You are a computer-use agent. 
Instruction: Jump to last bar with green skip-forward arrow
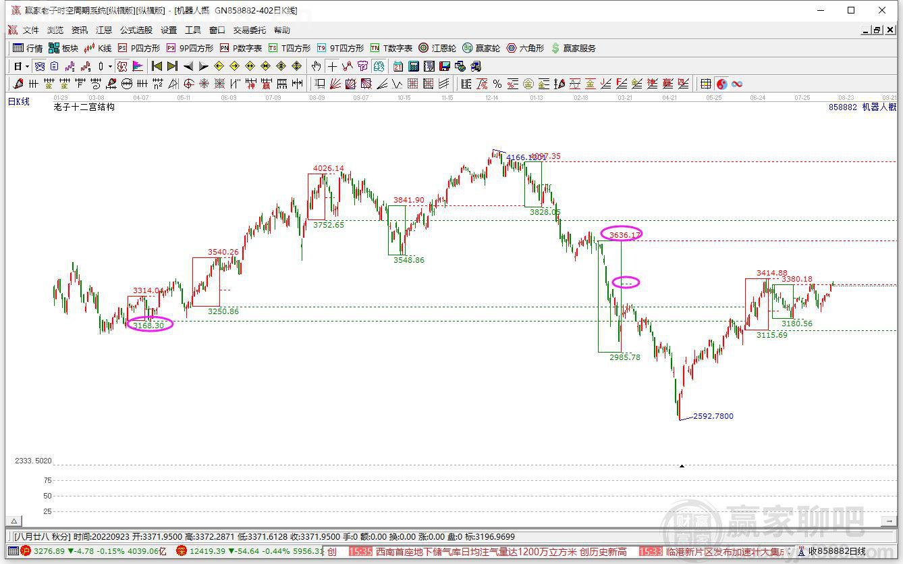pos(173,66)
